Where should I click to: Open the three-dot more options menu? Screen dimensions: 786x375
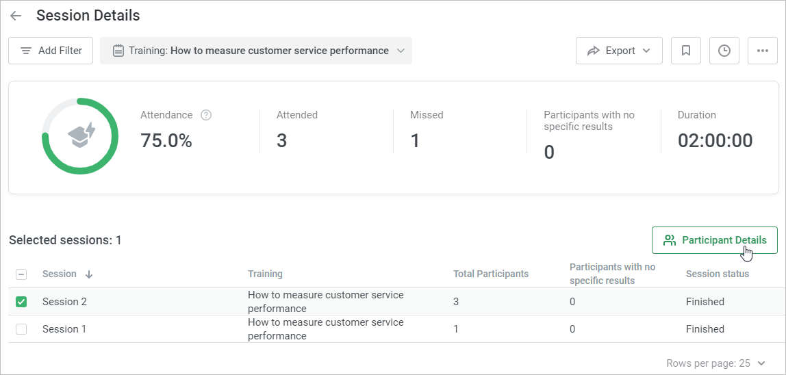(x=762, y=51)
